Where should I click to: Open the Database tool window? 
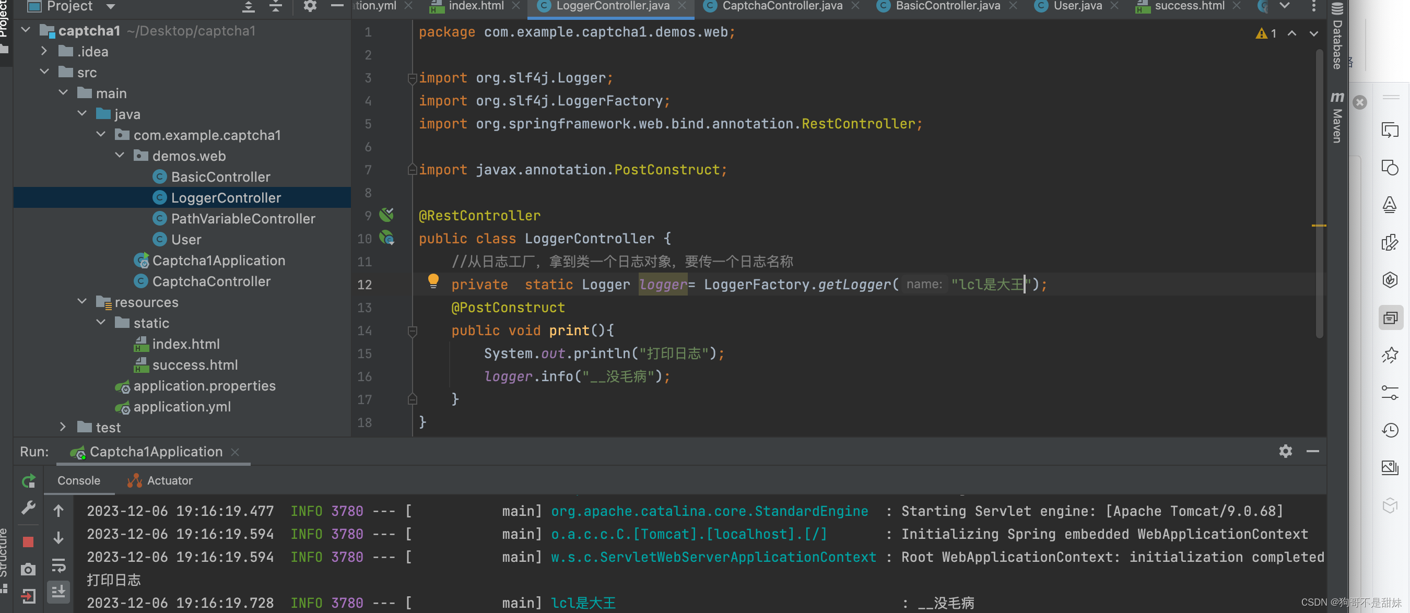point(1337,36)
